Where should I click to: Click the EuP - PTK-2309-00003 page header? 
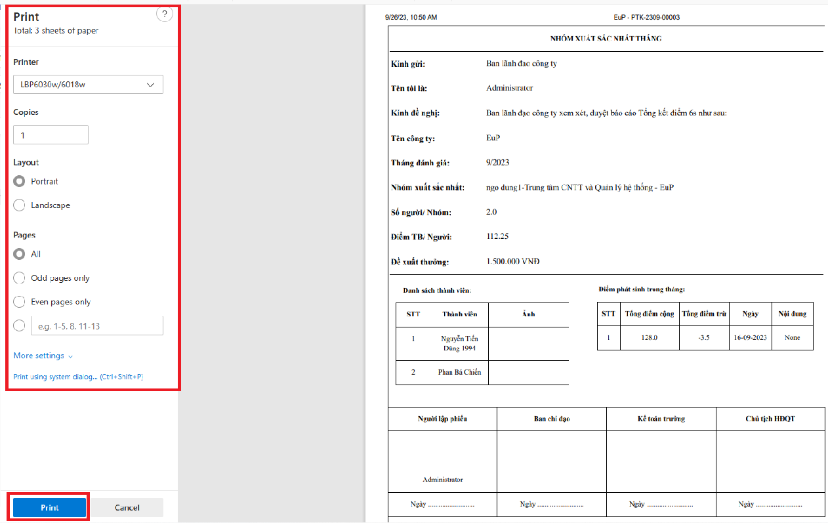click(x=644, y=17)
